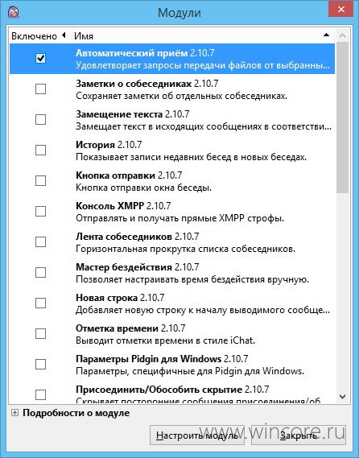Image resolution: width=359 pixels, height=458 pixels.
Task: Select the Лента собеседников plugin row
Action: (x=172, y=242)
